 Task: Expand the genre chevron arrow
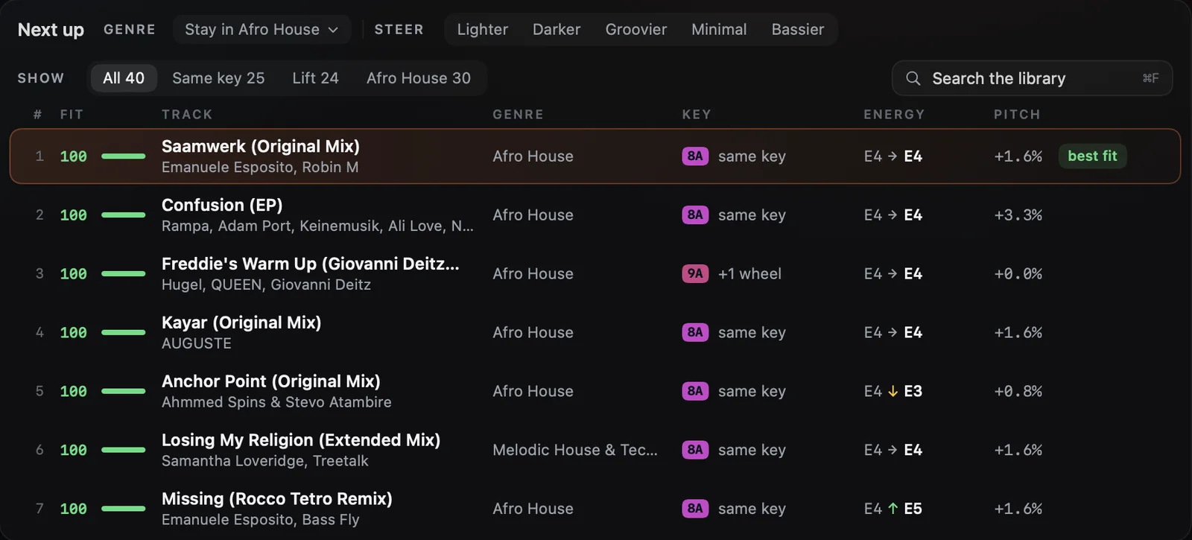[x=333, y=30]
